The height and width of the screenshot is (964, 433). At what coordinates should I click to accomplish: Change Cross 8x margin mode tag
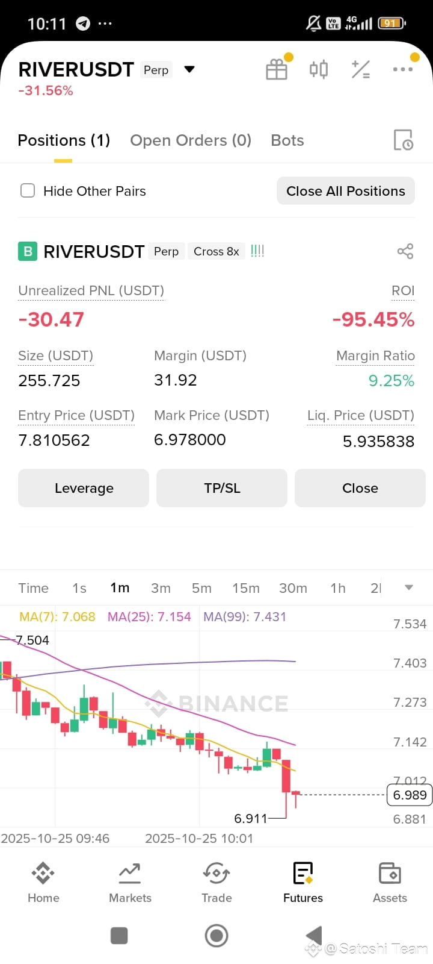coord(216,251)
